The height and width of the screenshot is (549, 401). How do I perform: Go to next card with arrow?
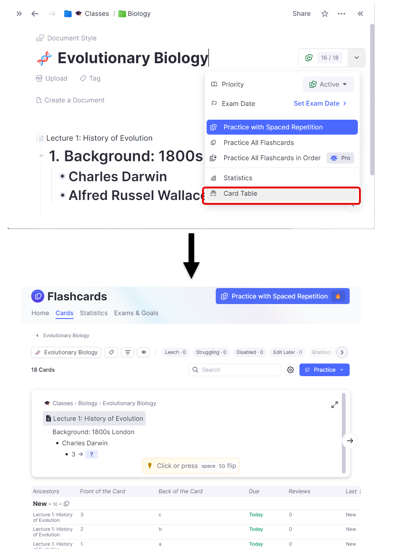(350, 441)
